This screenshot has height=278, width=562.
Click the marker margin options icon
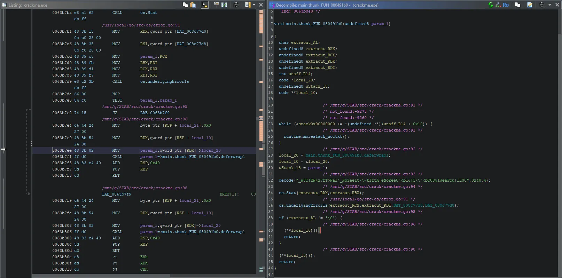tap(248, 5)
